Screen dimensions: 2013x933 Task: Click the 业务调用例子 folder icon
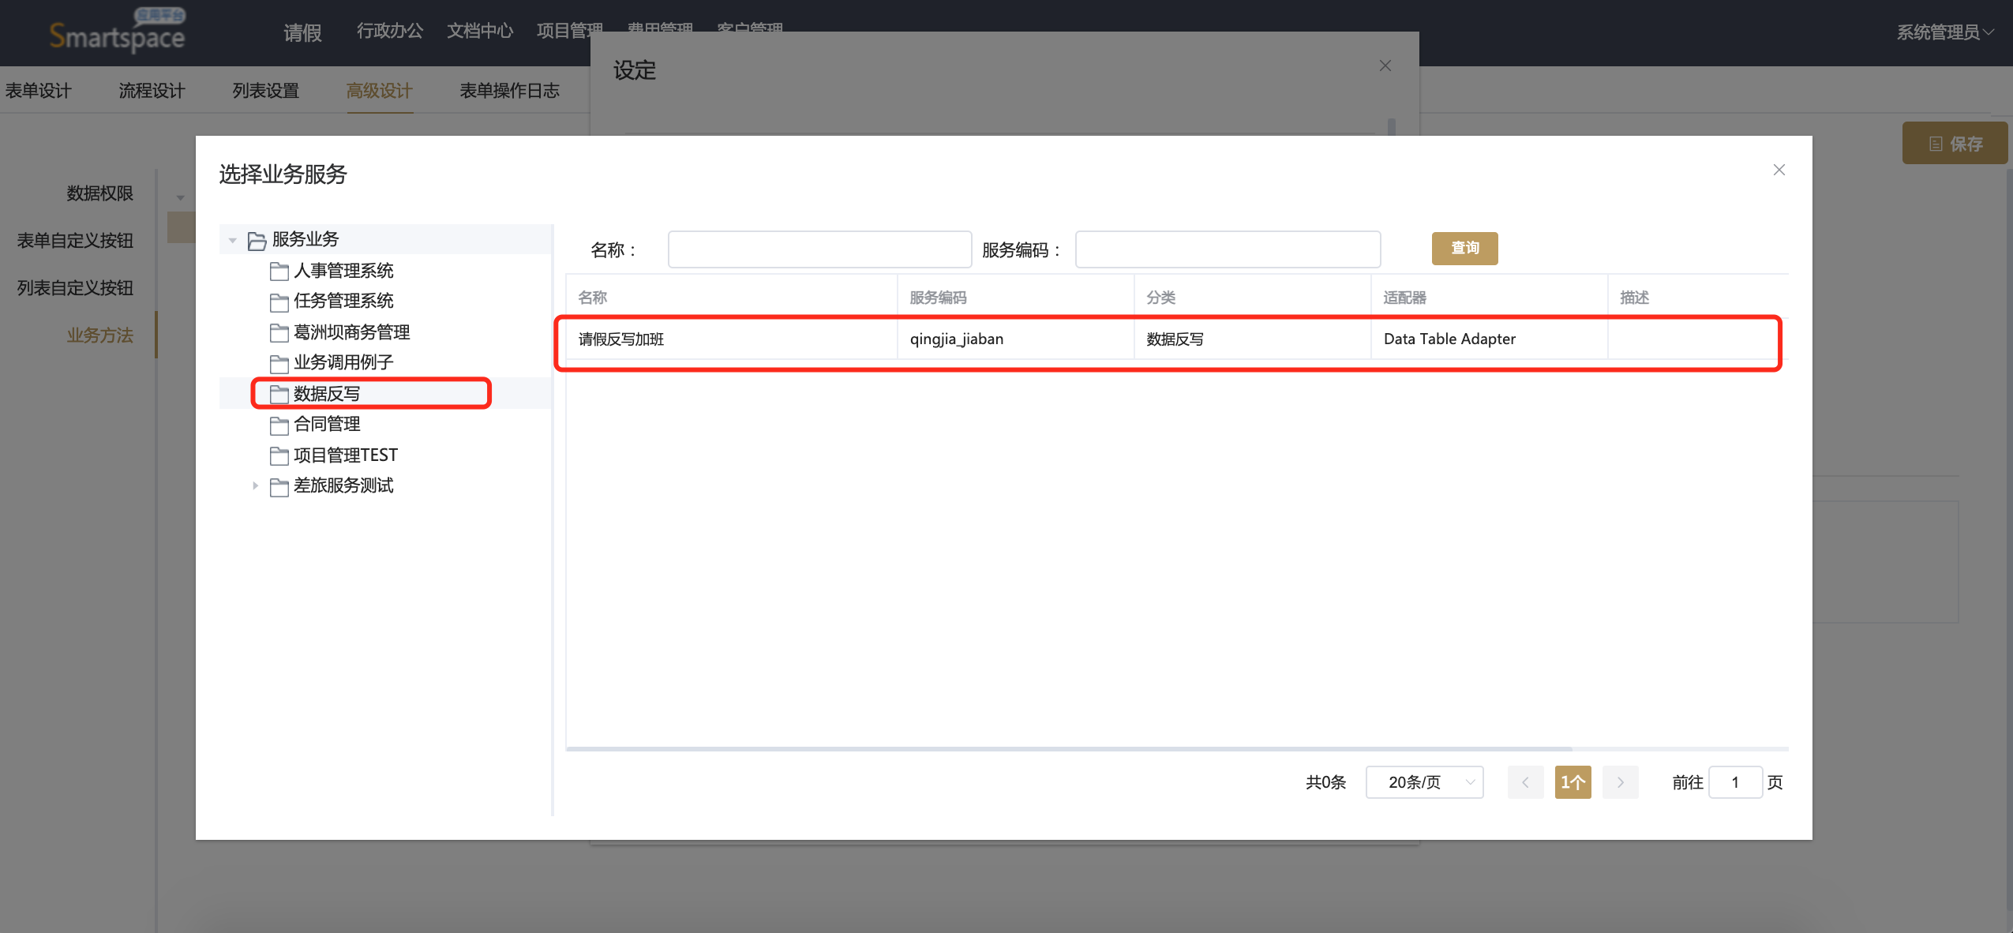pos(279,363)
